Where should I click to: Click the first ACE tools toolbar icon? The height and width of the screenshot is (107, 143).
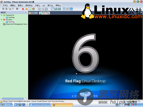click(x=3, y=9)
